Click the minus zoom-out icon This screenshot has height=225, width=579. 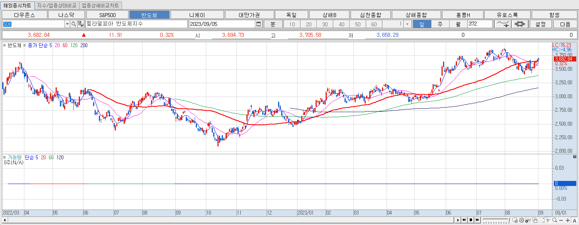tap(561, 220)
